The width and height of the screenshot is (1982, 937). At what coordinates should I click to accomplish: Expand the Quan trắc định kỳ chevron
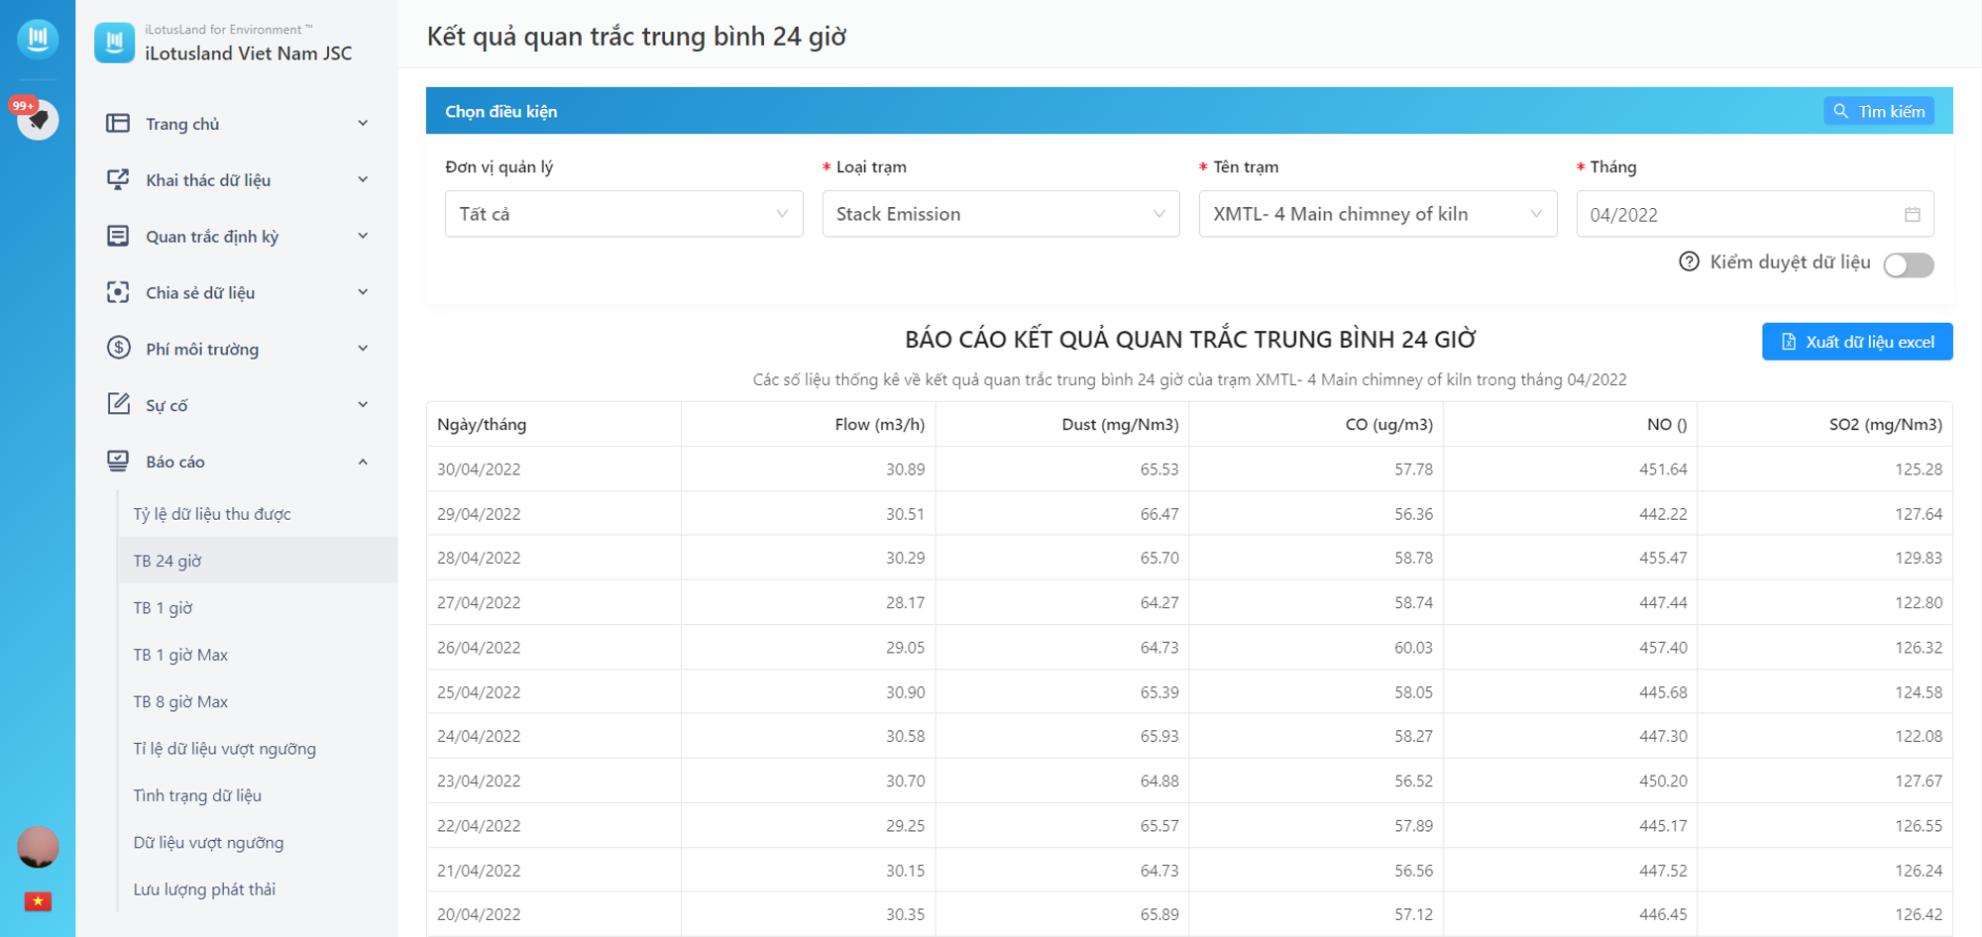[x=363, y=236]
